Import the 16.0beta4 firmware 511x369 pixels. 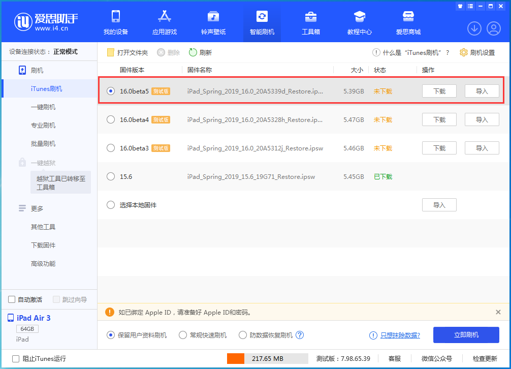482,119
